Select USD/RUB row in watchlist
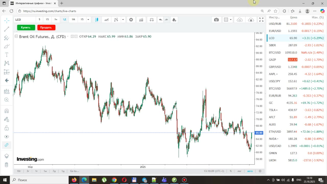This screenshot has width=327, height=184. (x=296, y=24)
